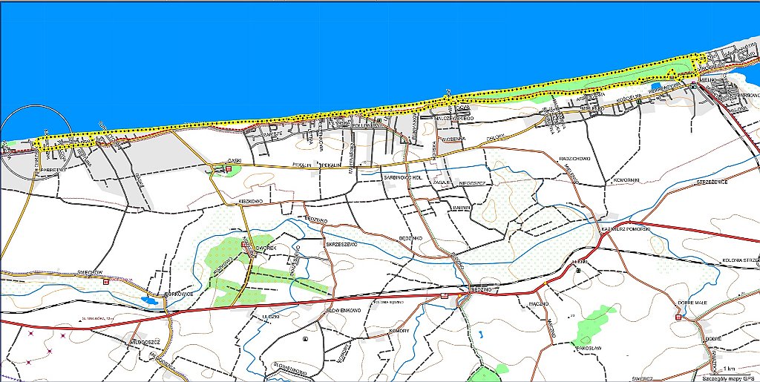Viewport: 760px width, 382px height.
Task: Open the Szczegóły mapy GPS link
Action: tap(730, 377)
